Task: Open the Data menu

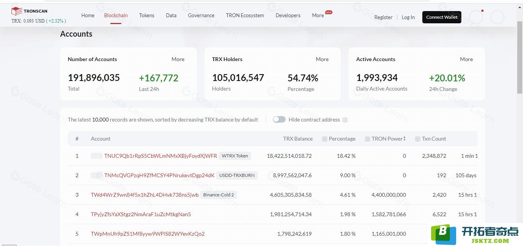Action: click(x=171, y=15)
